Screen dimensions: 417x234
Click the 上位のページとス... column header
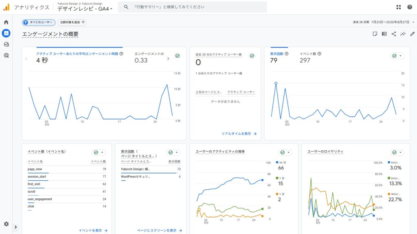point(208,92)
